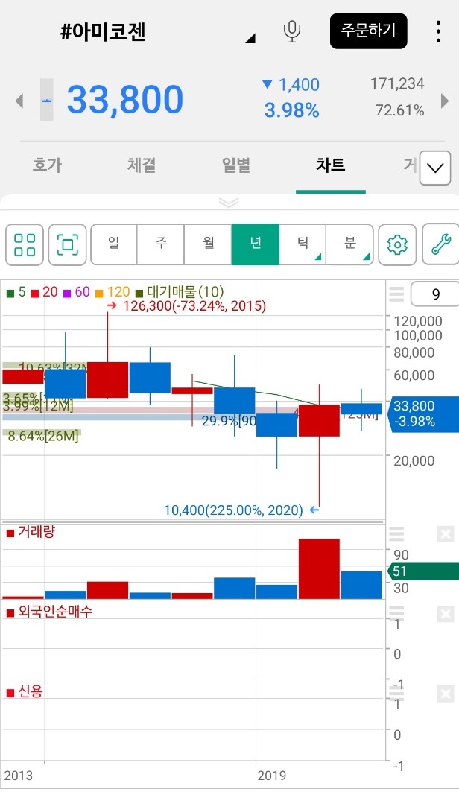This screenshot has width=459, height=792.
Task: Close the 거래량 volume indicator panel
Action: (446, 534)
